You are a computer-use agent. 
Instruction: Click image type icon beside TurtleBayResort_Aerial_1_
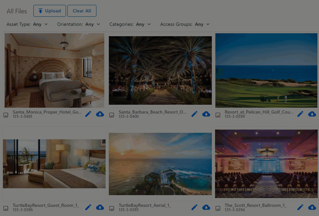click(x=112, y=208)
